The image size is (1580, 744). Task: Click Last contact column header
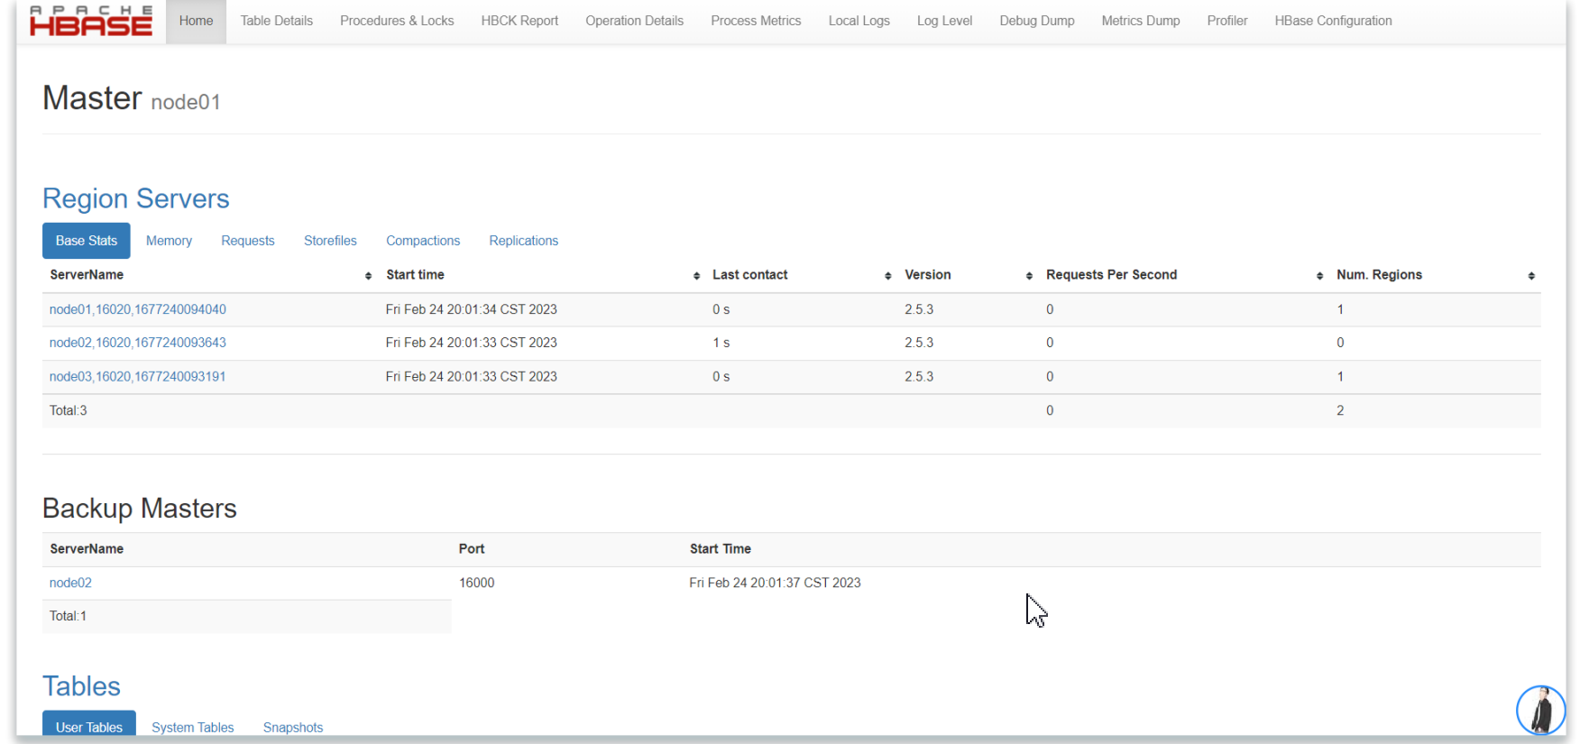coord(749,275)
